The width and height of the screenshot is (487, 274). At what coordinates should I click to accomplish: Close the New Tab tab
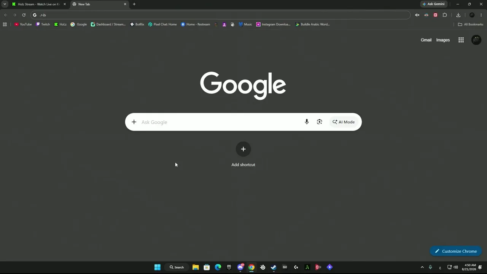click(125, 4)
